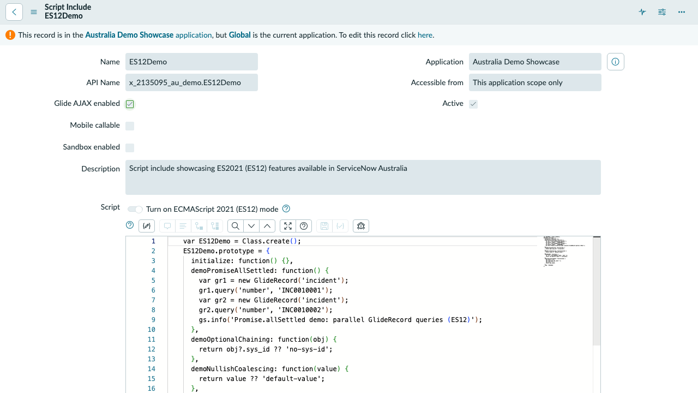Go back using the back arrow button
This screenshot has height=393, width=698.
click(14, 12)
